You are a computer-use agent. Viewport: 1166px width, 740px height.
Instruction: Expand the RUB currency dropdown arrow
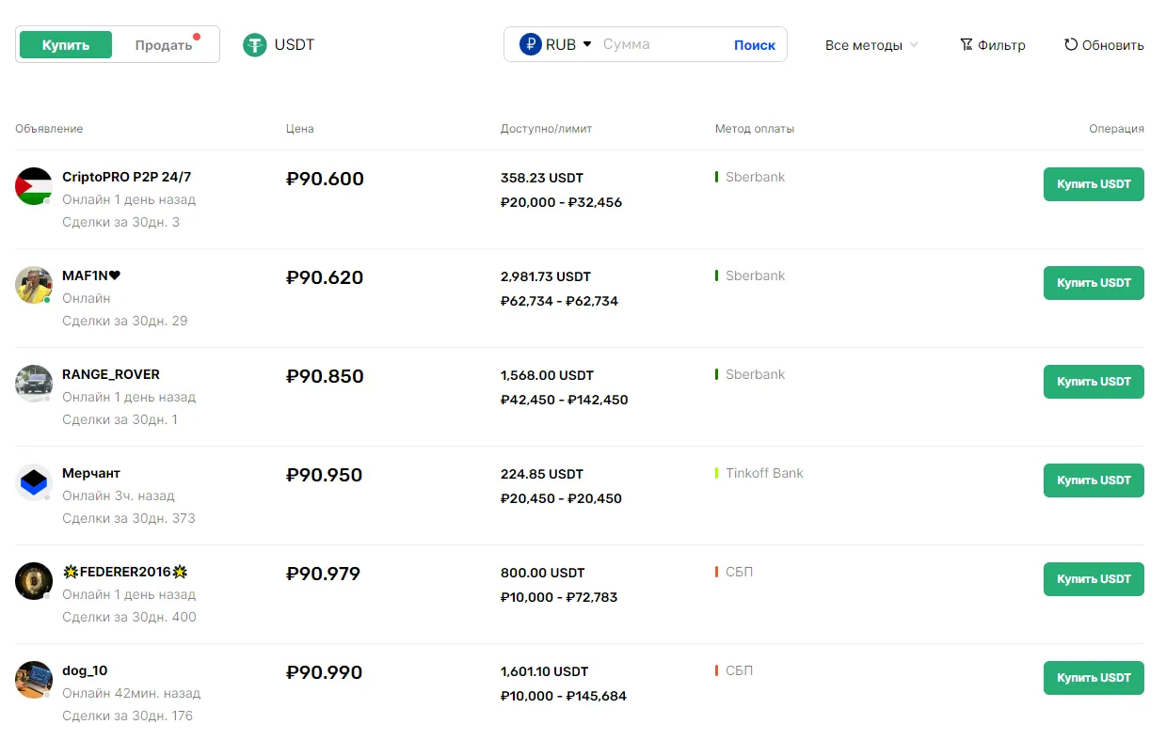587,44
